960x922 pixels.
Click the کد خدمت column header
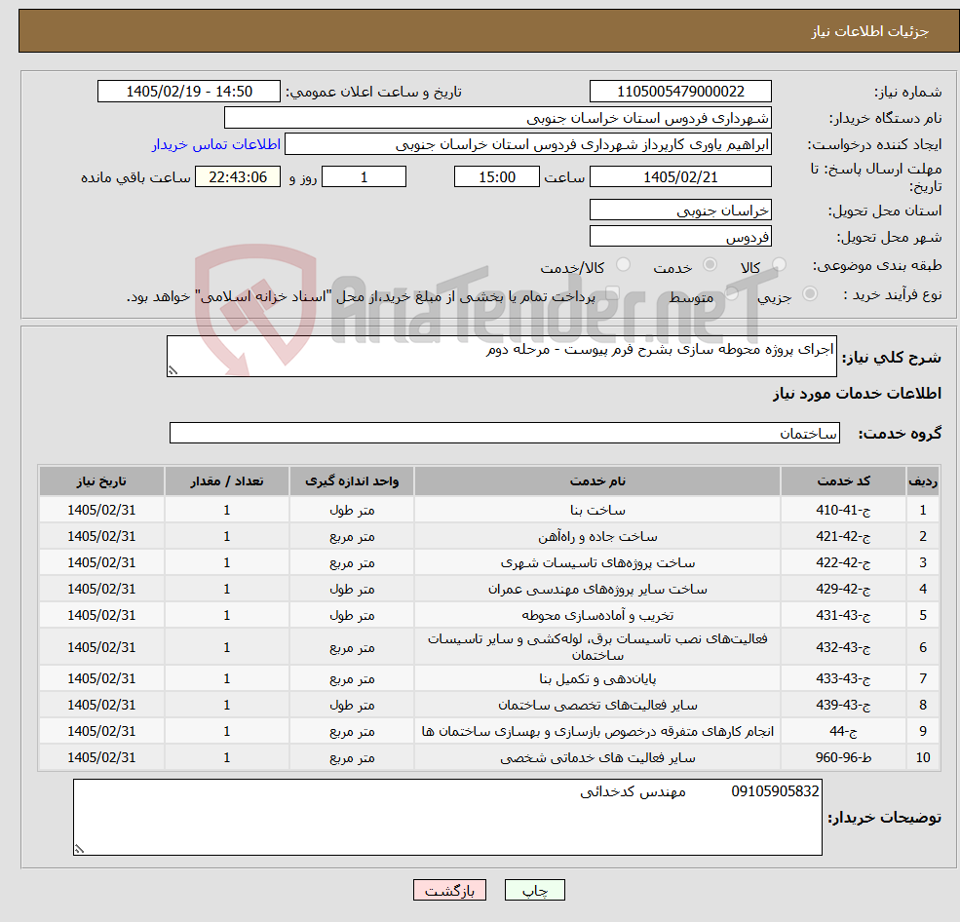click(843, 481)
